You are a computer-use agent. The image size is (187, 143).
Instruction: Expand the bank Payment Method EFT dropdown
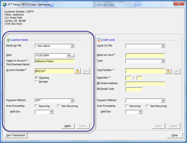(54, 101)
